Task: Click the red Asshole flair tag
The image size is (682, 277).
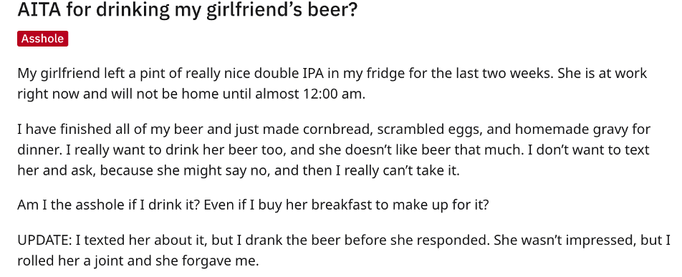Action: [x=43, y=39]
